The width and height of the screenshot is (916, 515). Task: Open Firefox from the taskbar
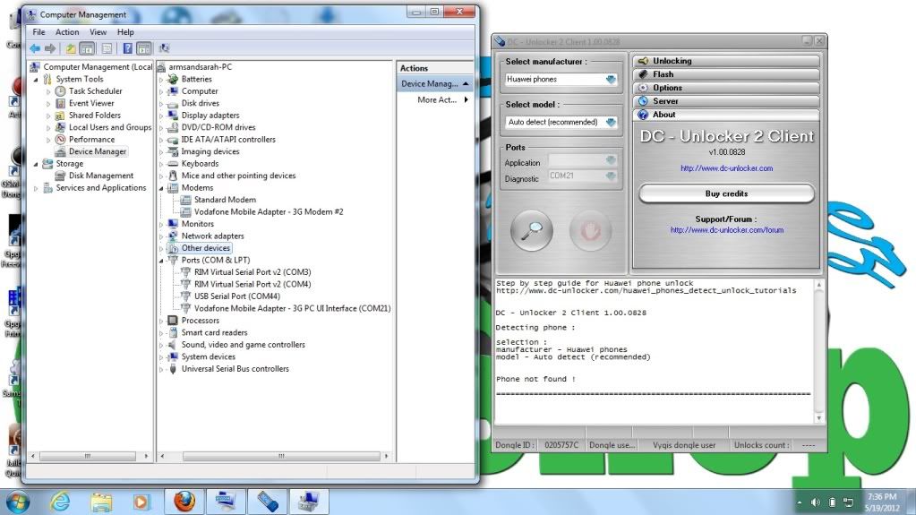point(184,500)
